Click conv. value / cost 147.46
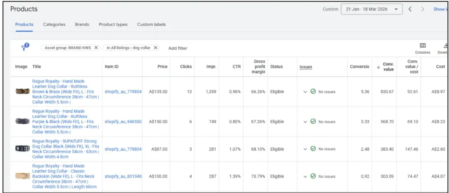 [411, 149]
